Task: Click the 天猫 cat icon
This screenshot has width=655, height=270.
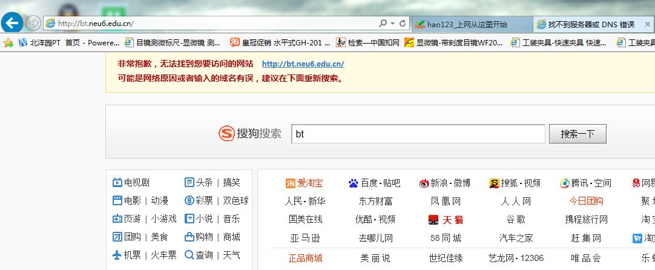Action: tap(433, 220)
